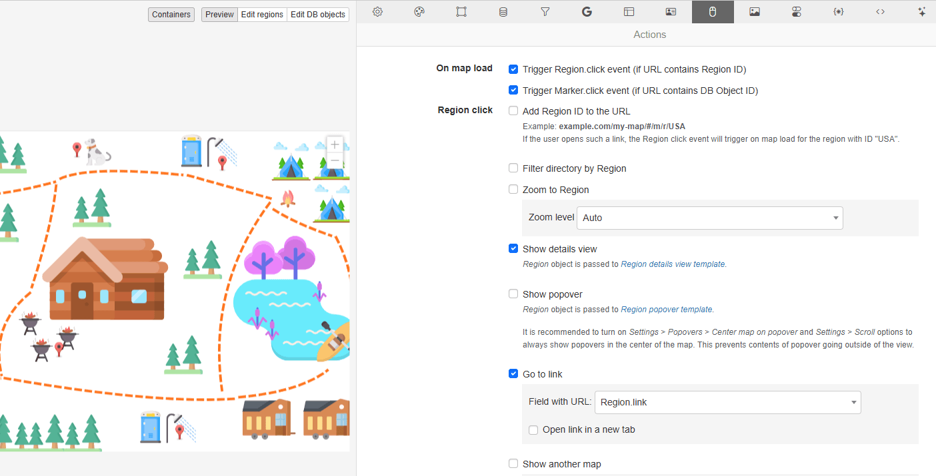Open the settings gear tab
Viewport: 936px width, 476px height.
click(377, 12)
